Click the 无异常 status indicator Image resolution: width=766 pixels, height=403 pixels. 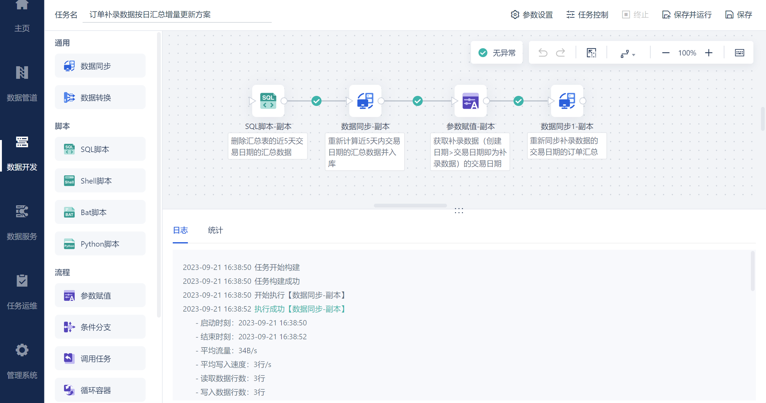497,53
